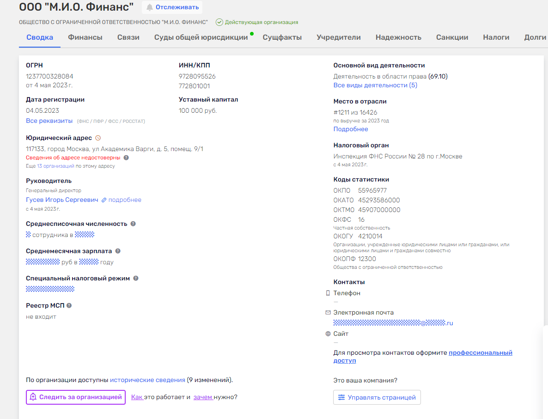Click KPP value 772801001
This screenshot has height=419, width=548.
click(195, 86)
